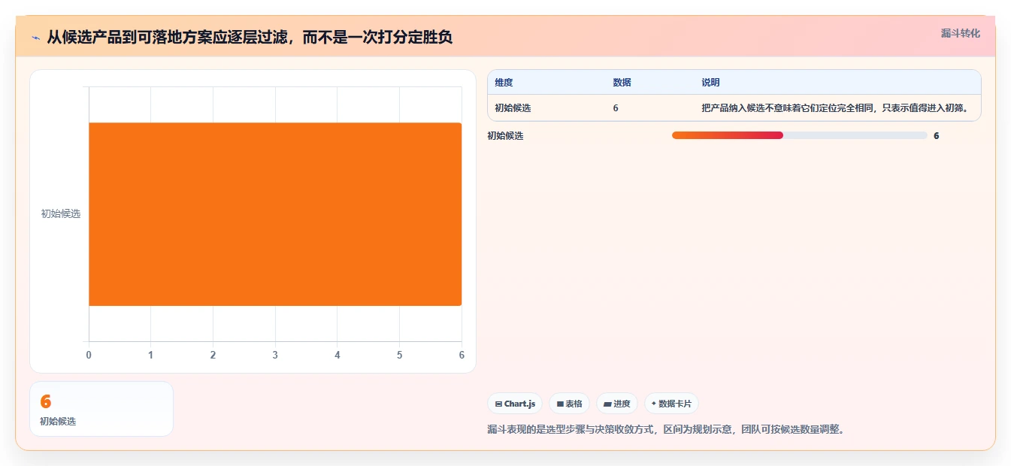Click the 维度 column header
This screenshot has width=1011, height=466.
coord(504,83)
